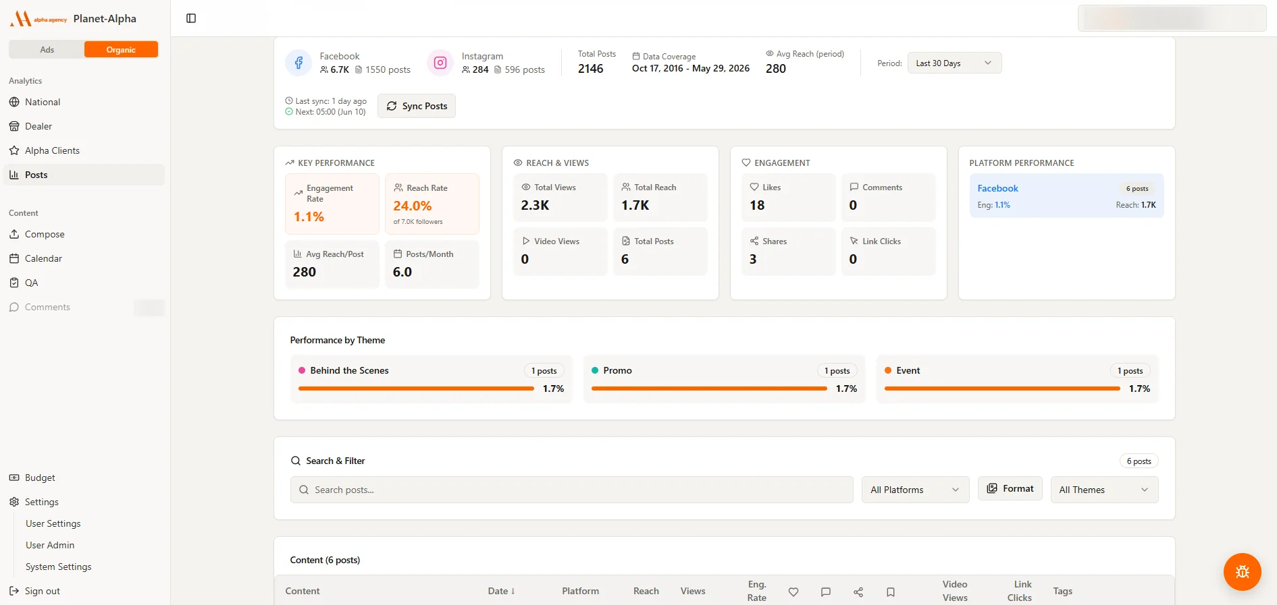Click the Content column header

click(x=303, y=591)
